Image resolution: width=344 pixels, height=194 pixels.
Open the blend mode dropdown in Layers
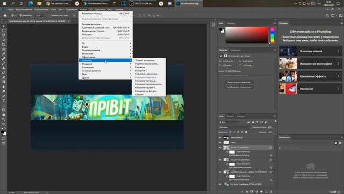point(234,127)
